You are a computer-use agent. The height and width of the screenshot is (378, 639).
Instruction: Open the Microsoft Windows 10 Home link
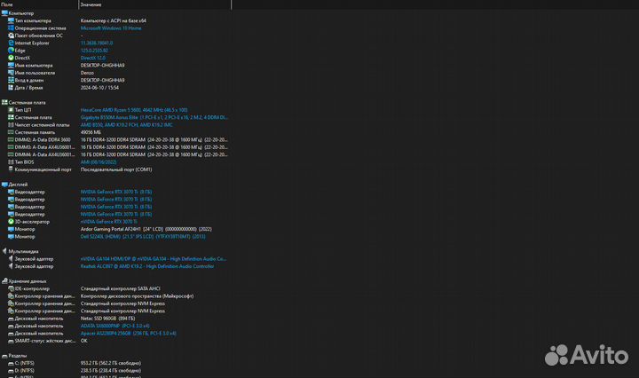point(111,28)
